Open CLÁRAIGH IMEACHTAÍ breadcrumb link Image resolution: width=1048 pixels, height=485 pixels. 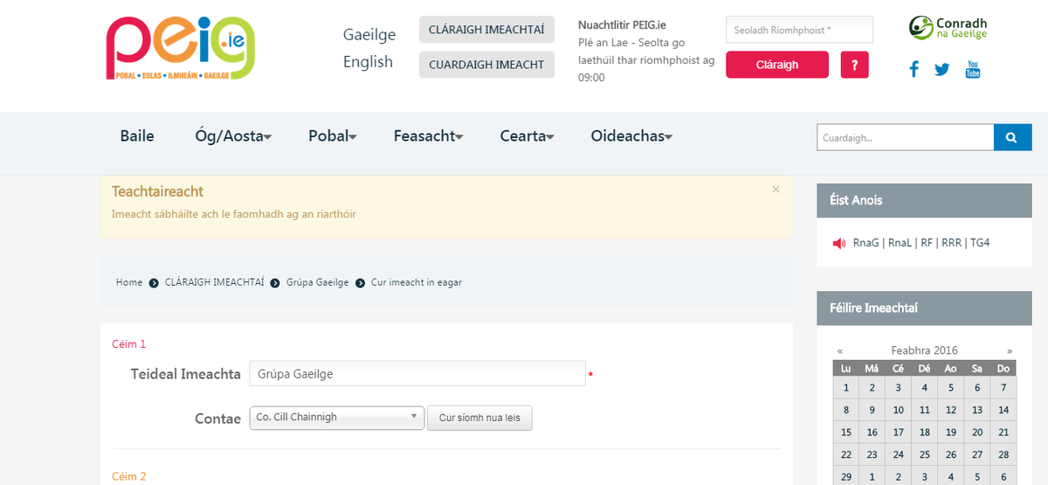[x=215, y=282]
